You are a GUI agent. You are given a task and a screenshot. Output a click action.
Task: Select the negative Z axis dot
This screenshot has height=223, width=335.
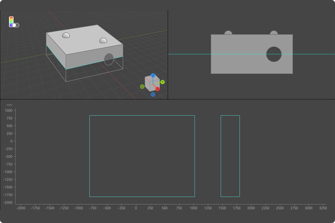point(153,94)
